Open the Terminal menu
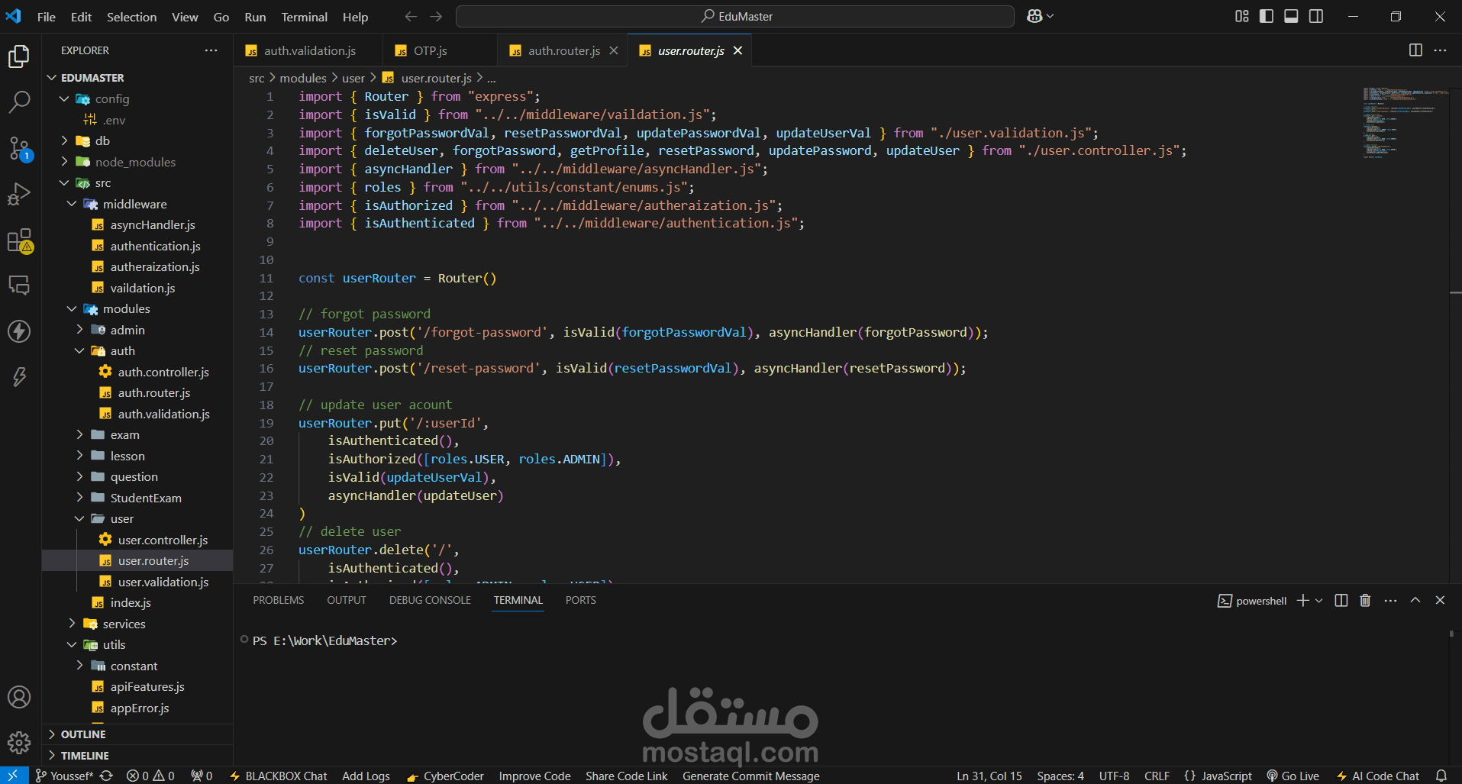This screenshot has height=784, width=1462. [304, 17]
